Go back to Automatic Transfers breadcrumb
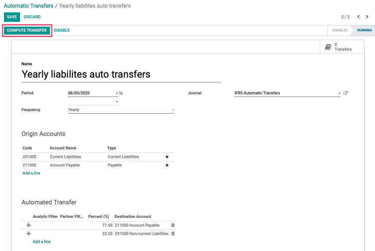The image size is (375, 251). 28,6
